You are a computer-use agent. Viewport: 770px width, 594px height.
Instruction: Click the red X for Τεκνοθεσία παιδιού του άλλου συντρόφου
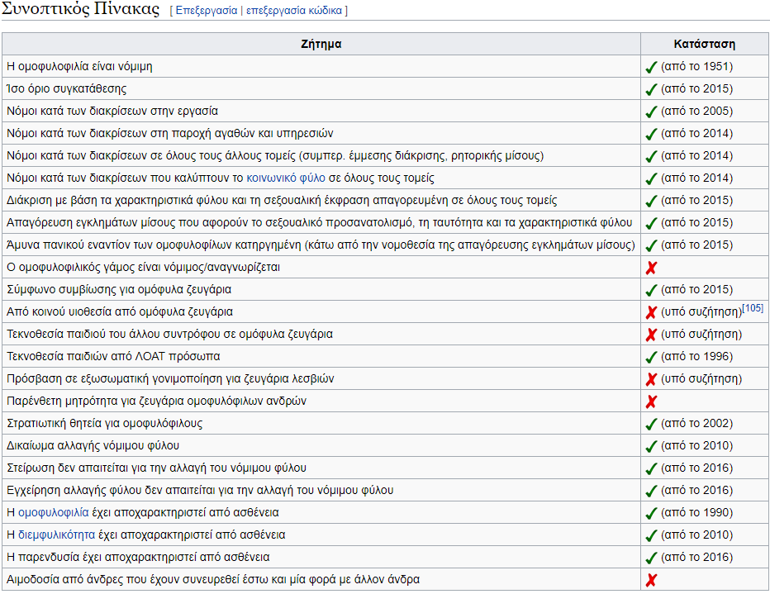pyautogui.click(x=651, y=335)
